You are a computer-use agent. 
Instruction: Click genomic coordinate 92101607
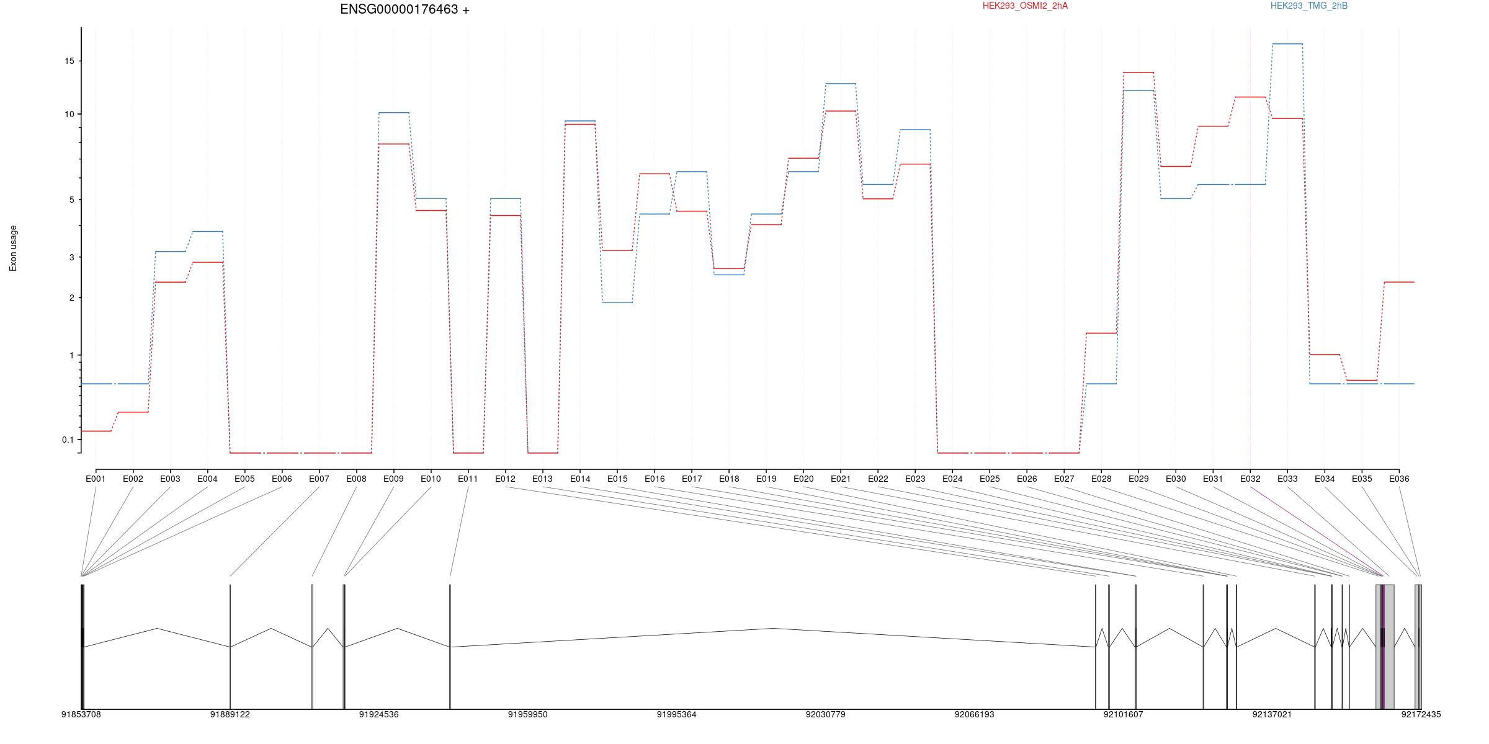tap(1124, 714)
